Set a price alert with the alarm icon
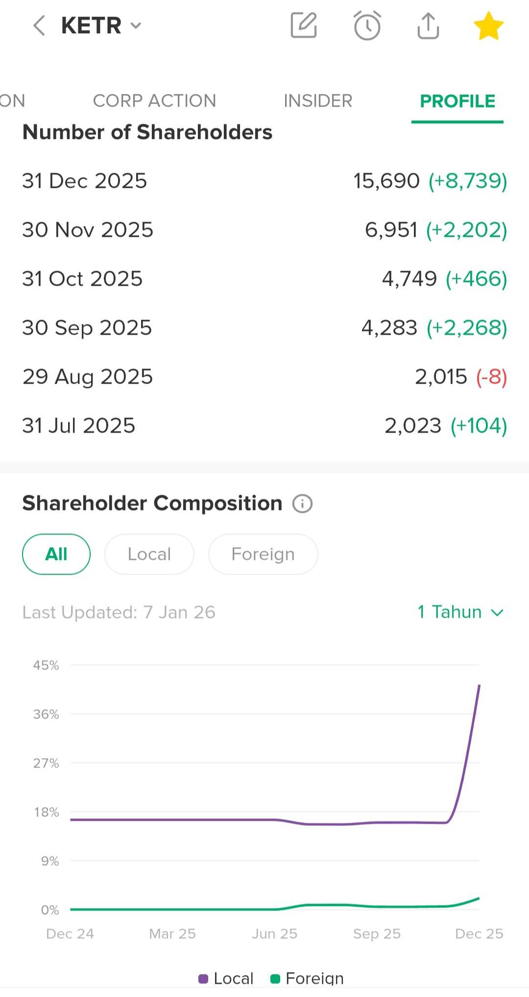The height and width of the screenshot is (997, 529). click(x=367, y=25)
